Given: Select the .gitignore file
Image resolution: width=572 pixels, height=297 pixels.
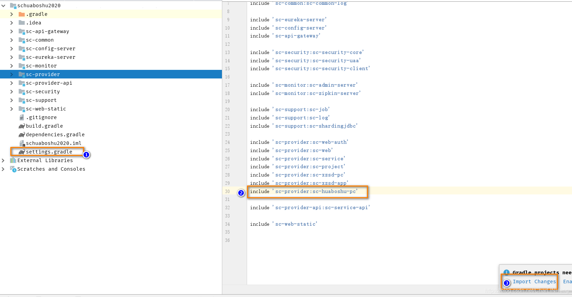Looking at the screenshot, I should pyautogui.click(x=41, y=117).
